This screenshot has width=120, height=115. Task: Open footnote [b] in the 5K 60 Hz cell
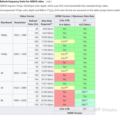click(67, 87)
